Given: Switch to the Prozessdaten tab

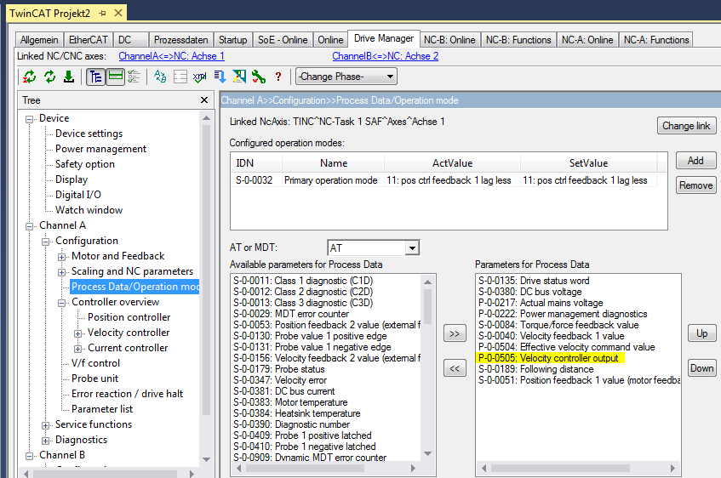Looking at the screenshot, I should tap(180, 40).
